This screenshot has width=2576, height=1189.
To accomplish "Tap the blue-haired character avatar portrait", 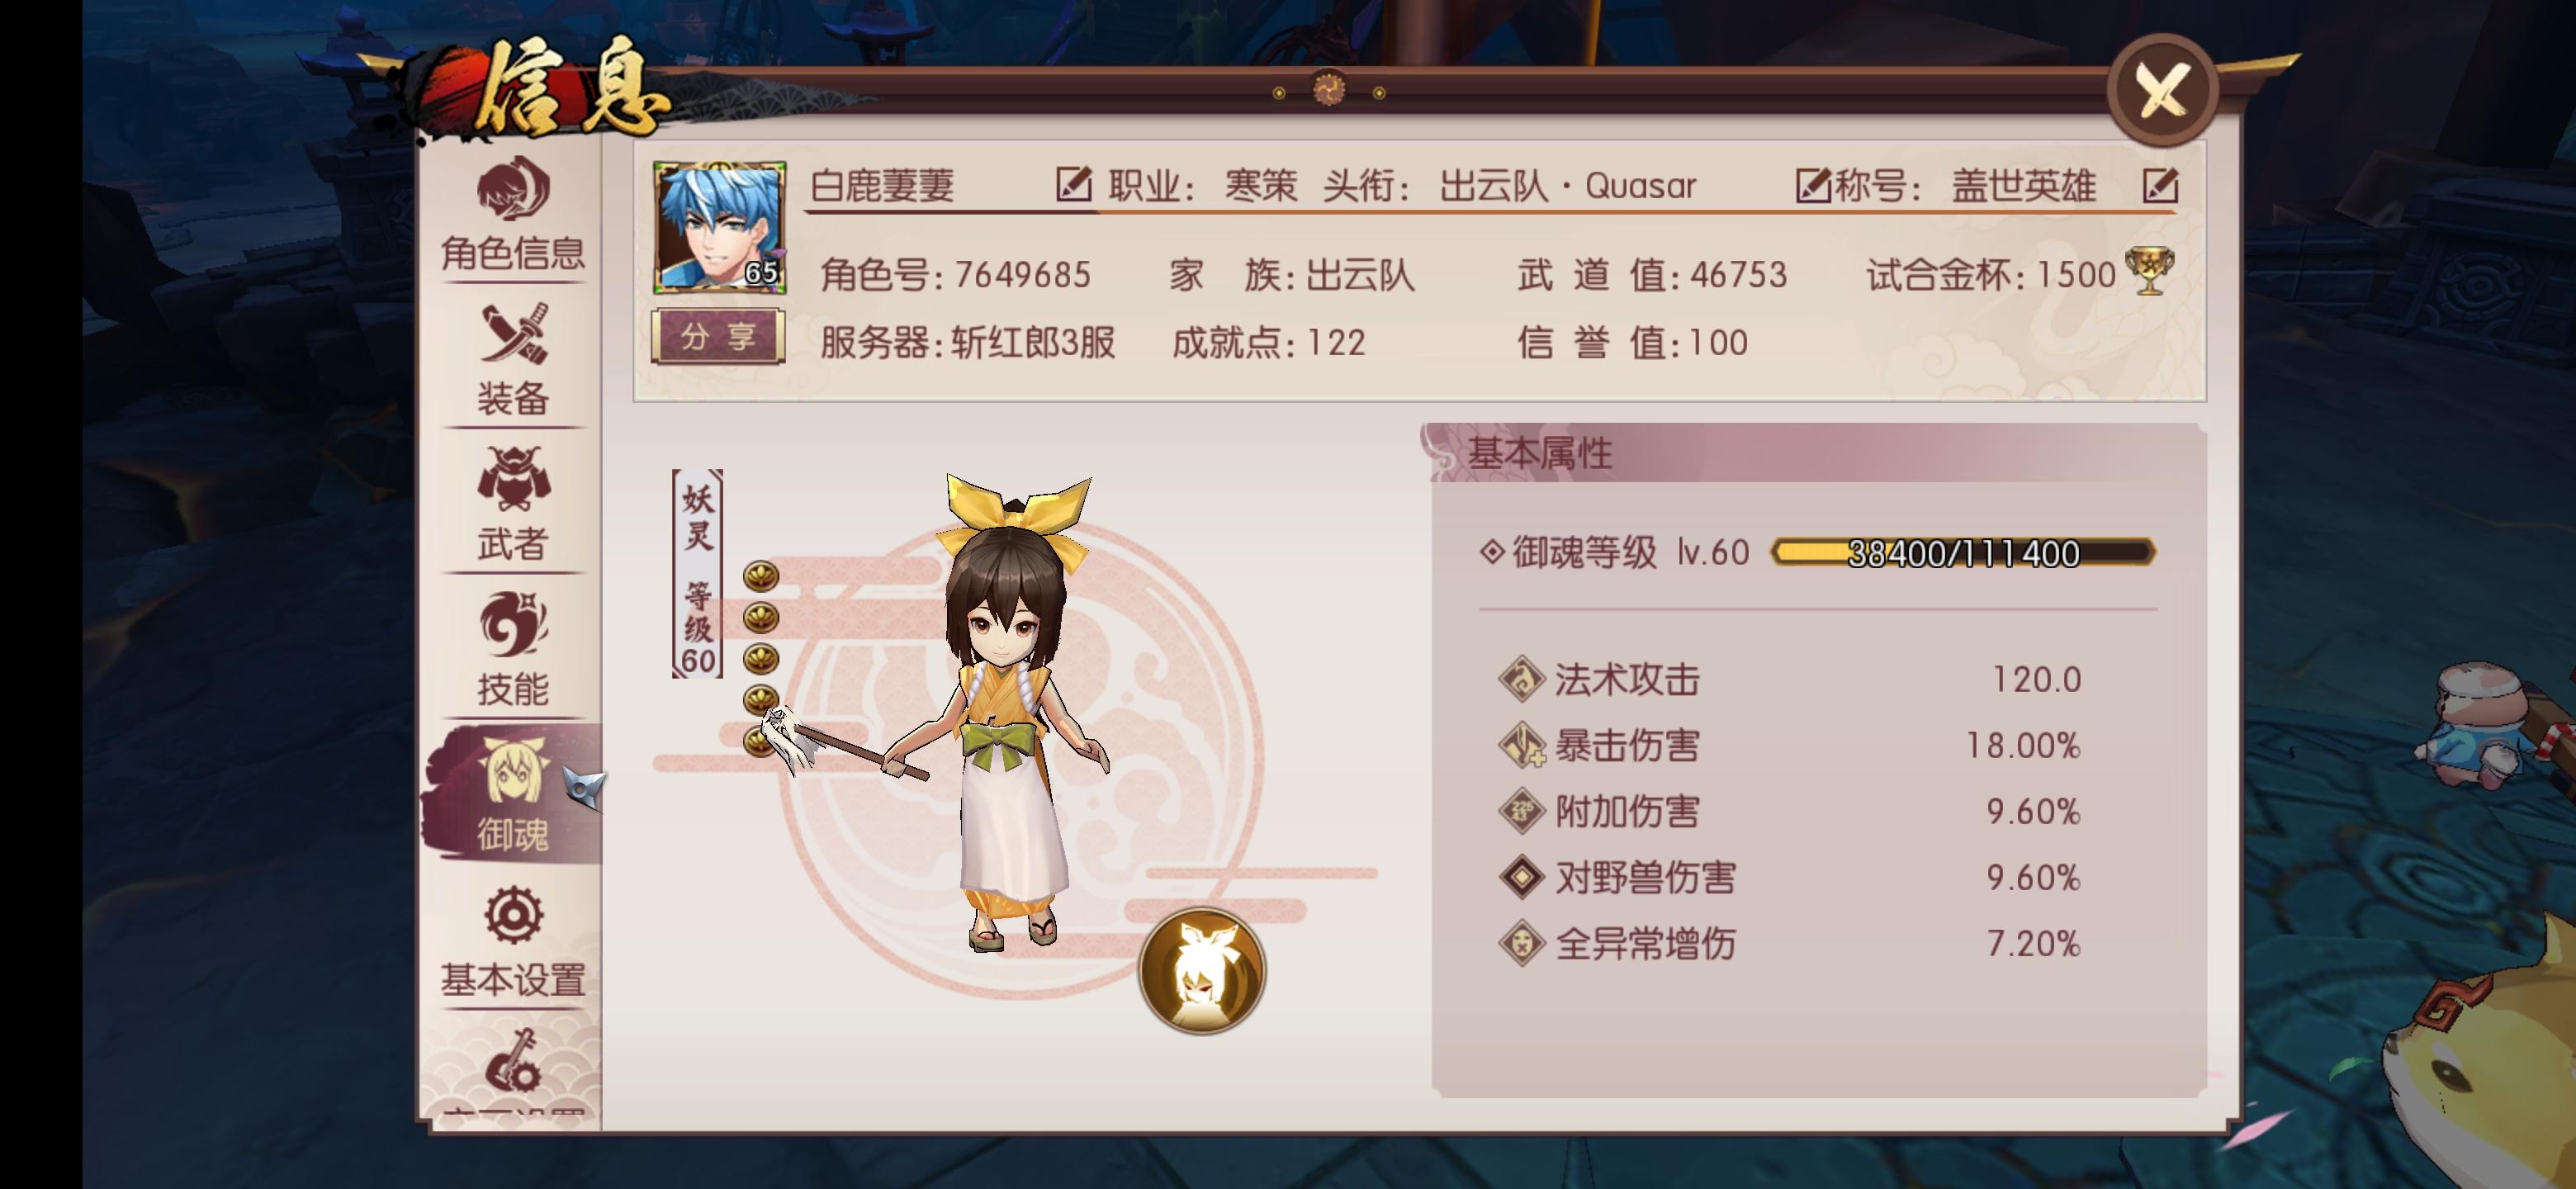I will [x=719, y=228].
